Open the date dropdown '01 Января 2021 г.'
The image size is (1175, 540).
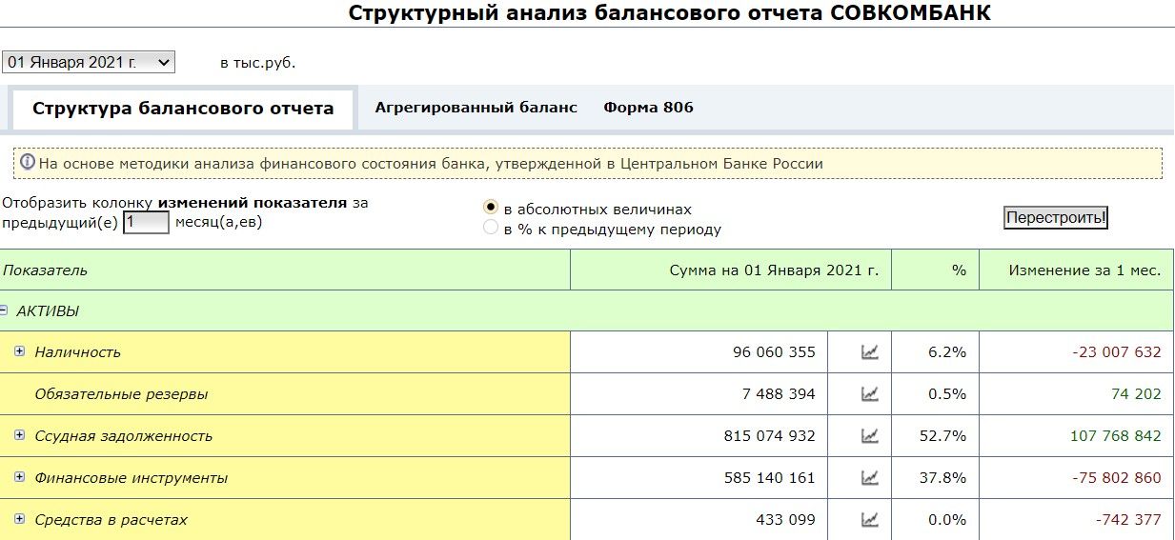(x=89, y=62)
